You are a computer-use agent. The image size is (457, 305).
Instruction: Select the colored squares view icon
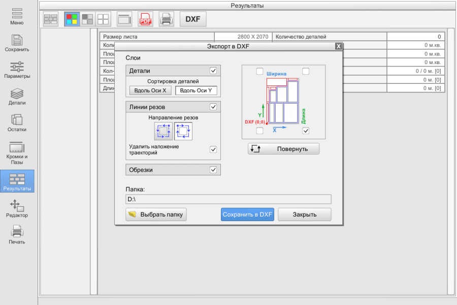(72, 19)
